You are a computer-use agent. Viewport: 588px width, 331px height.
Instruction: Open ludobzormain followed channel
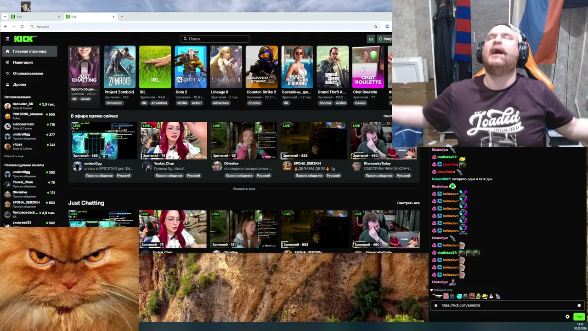tap(29, 126)
